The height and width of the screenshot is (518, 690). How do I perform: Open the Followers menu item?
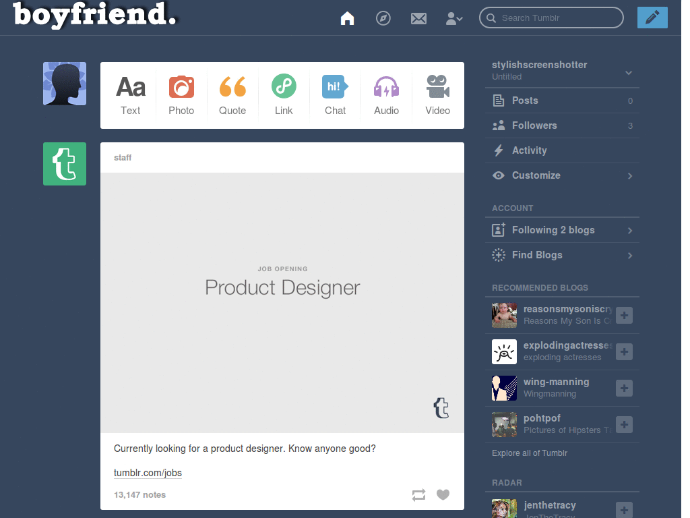tap(562, 125)
